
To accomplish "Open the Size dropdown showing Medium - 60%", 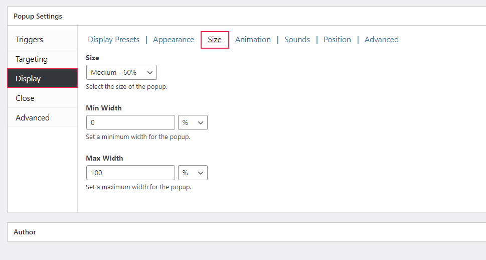I will (121, 72).
